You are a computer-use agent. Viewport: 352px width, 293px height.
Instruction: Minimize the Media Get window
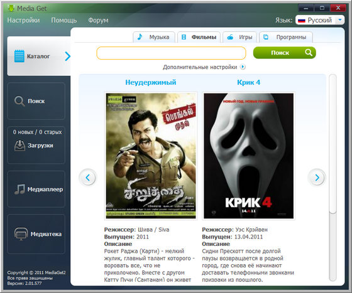[305, 8]
